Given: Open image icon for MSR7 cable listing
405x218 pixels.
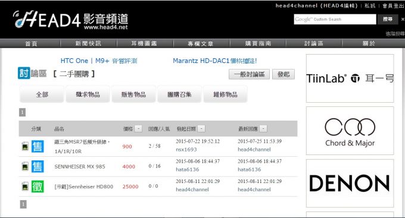Looking at the screenshot, I should pos(25,146).
